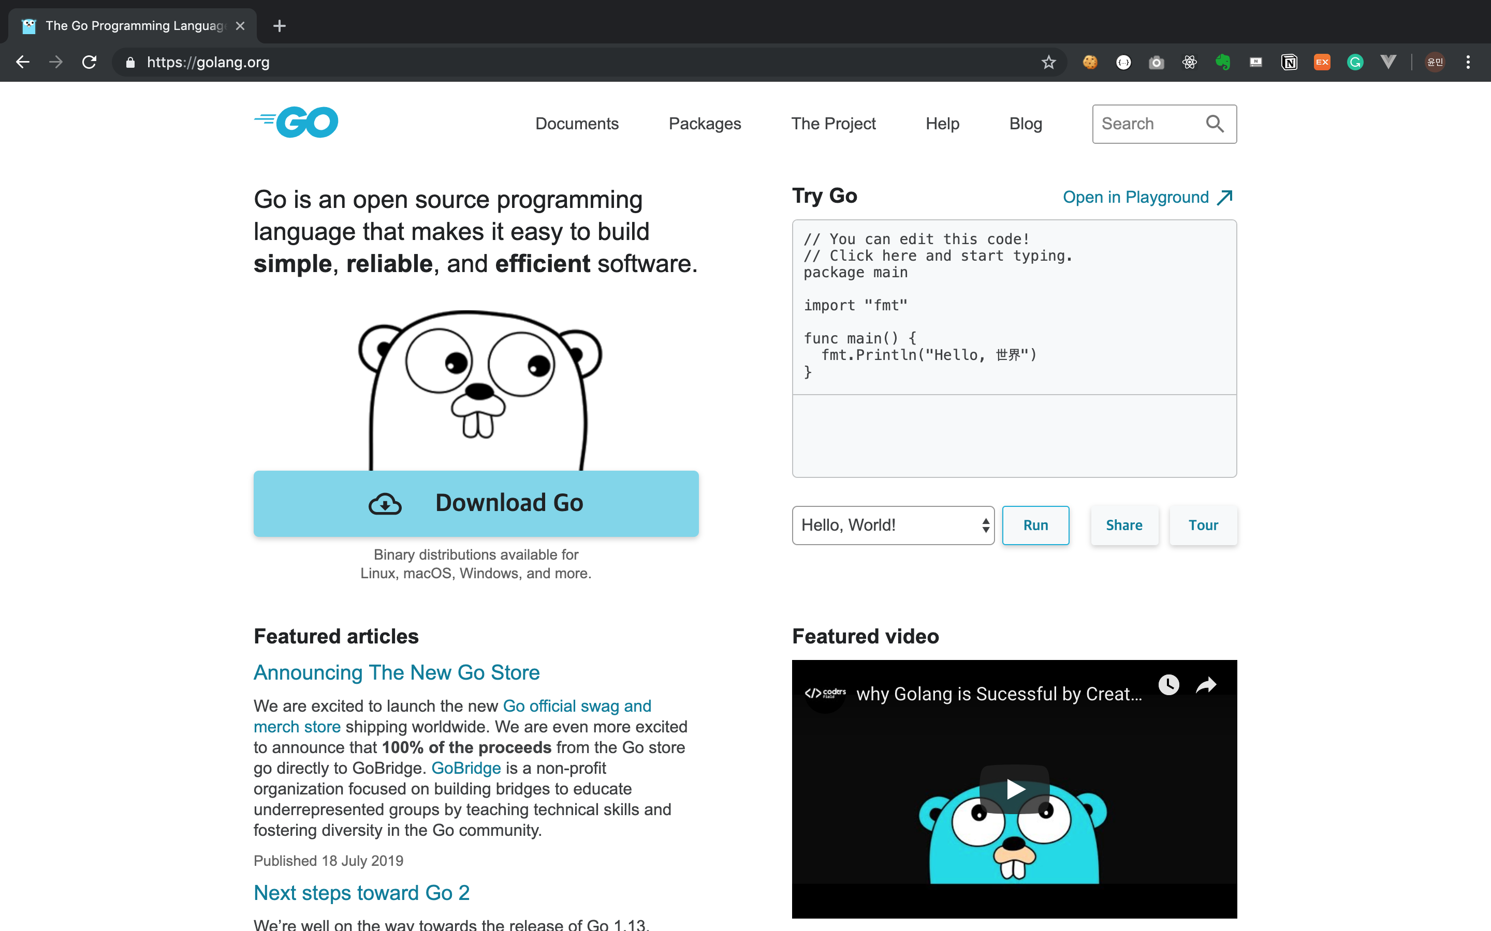Open Chrome's three-dot menu
Screen dimensions: 1491x931
click(x=1468, y=62)
